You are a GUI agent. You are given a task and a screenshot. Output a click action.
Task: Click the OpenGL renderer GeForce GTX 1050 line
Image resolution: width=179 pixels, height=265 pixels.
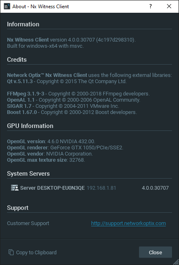pos(65,148)
